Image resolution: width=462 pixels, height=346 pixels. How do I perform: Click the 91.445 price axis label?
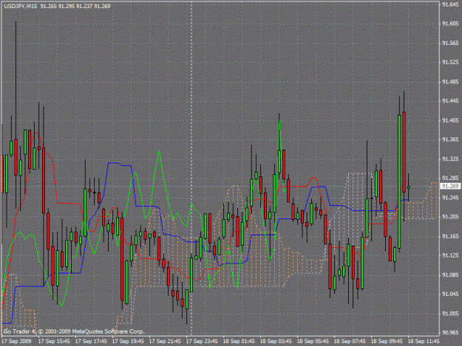click(x=450, y=101)
